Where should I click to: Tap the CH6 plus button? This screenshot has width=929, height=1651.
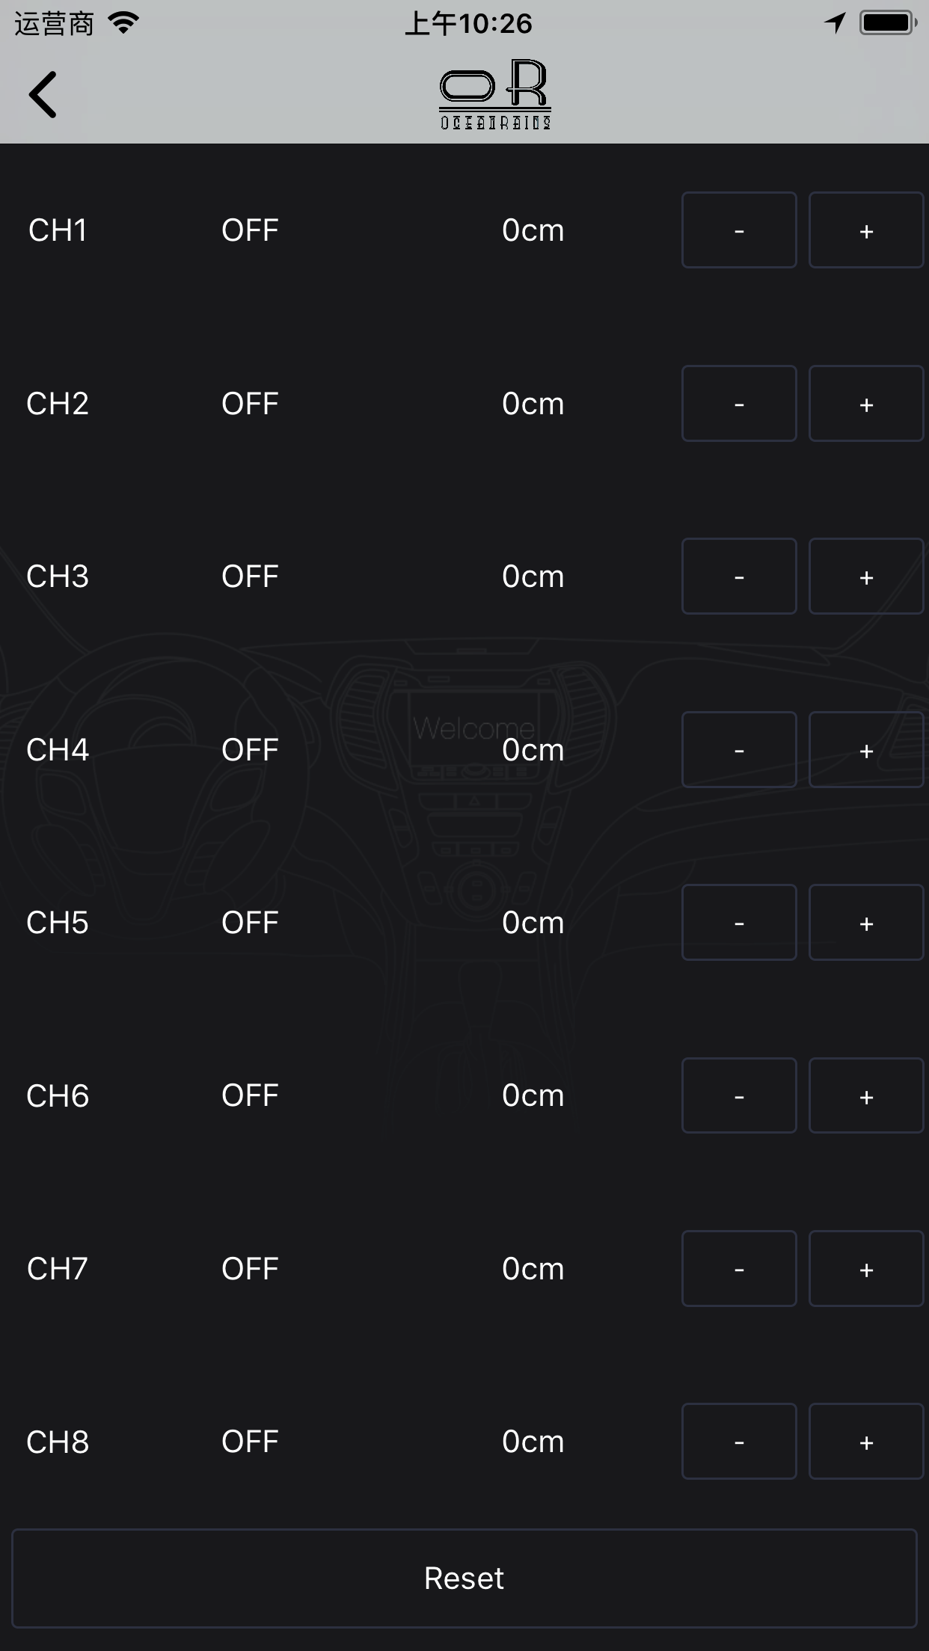865,1095
